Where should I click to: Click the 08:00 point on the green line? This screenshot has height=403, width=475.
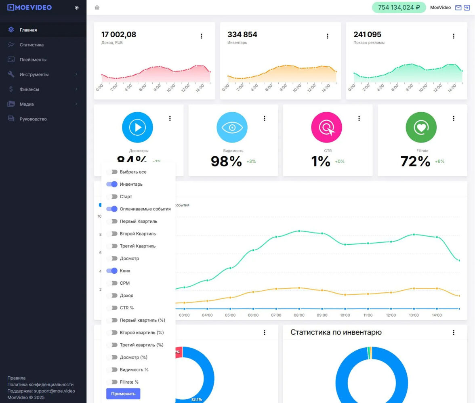coord(299,231)
